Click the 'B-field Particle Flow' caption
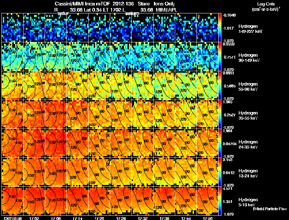Screen dimensions: 289x220 [270, 209]
